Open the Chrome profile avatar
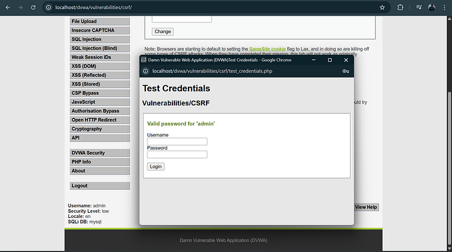Screen dimensions: 452x252 [x=431, y=8]
